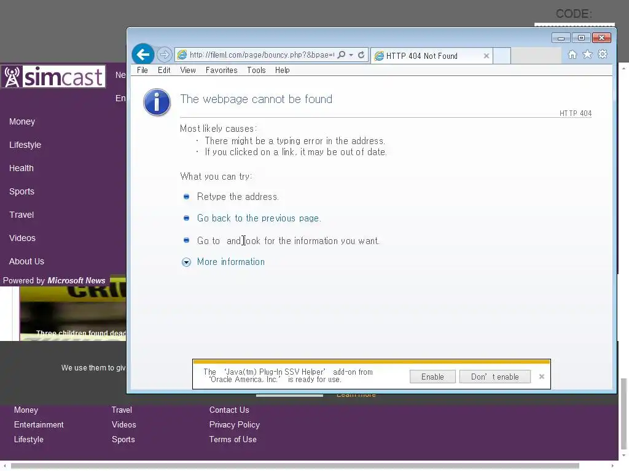Open About Us in simcast sidebar
The width and height of the screenshot is (629, 471).
(26, 261)
